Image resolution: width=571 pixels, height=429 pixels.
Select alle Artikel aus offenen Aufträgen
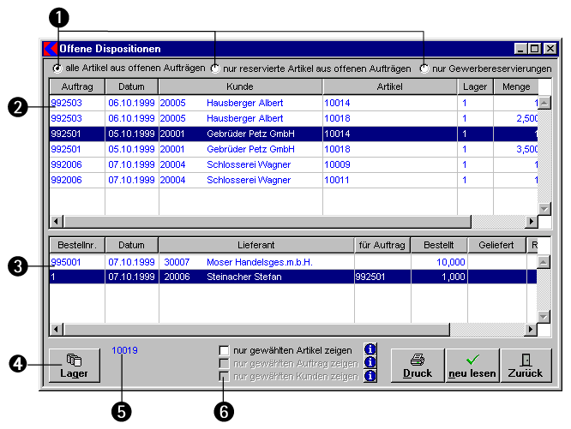(x=57, y=69)
